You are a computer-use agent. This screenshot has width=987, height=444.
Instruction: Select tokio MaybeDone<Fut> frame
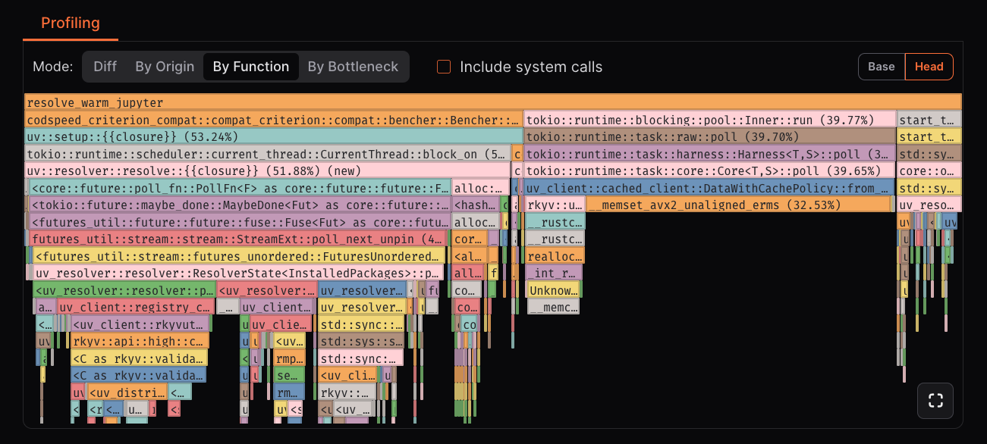(x=240, y=205)
